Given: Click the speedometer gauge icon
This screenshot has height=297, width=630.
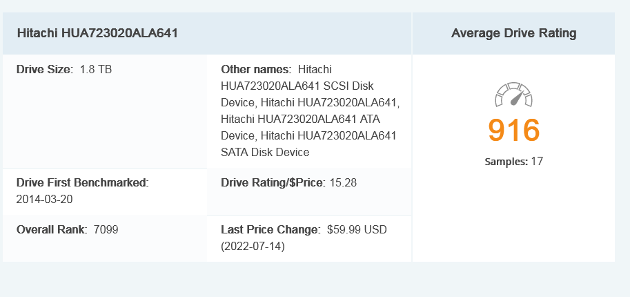Looking at the screenshot, I should pyautogui.click(x=514, y=96).
